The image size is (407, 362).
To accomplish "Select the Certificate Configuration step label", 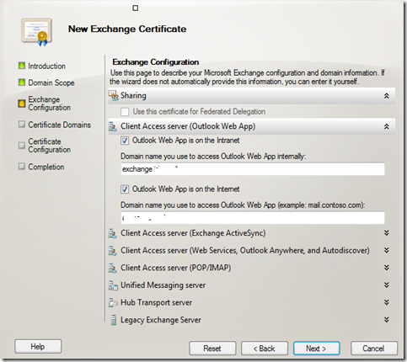I will 49,146.
